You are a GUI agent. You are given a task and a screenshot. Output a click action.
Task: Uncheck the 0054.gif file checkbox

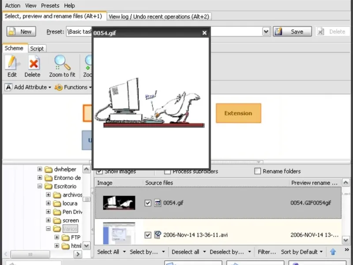pyautogui.click(x=148, y=203)
